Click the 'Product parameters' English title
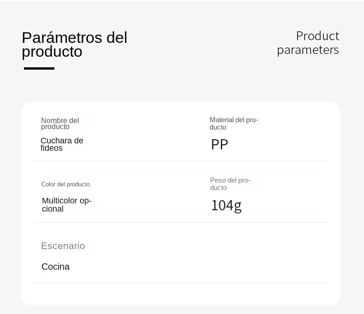The image size is (364, 314). coord(308,43)
